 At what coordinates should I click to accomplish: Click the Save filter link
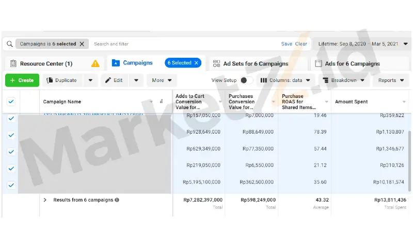(287, 44)
